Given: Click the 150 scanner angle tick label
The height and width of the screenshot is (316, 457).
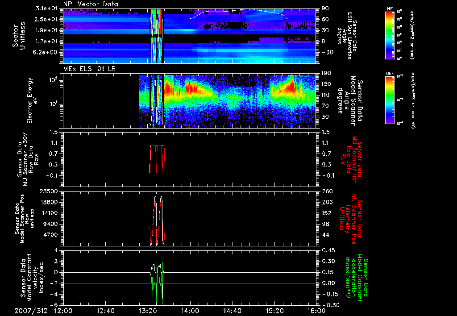Looking at the screenshot, I should pos(326,84).
